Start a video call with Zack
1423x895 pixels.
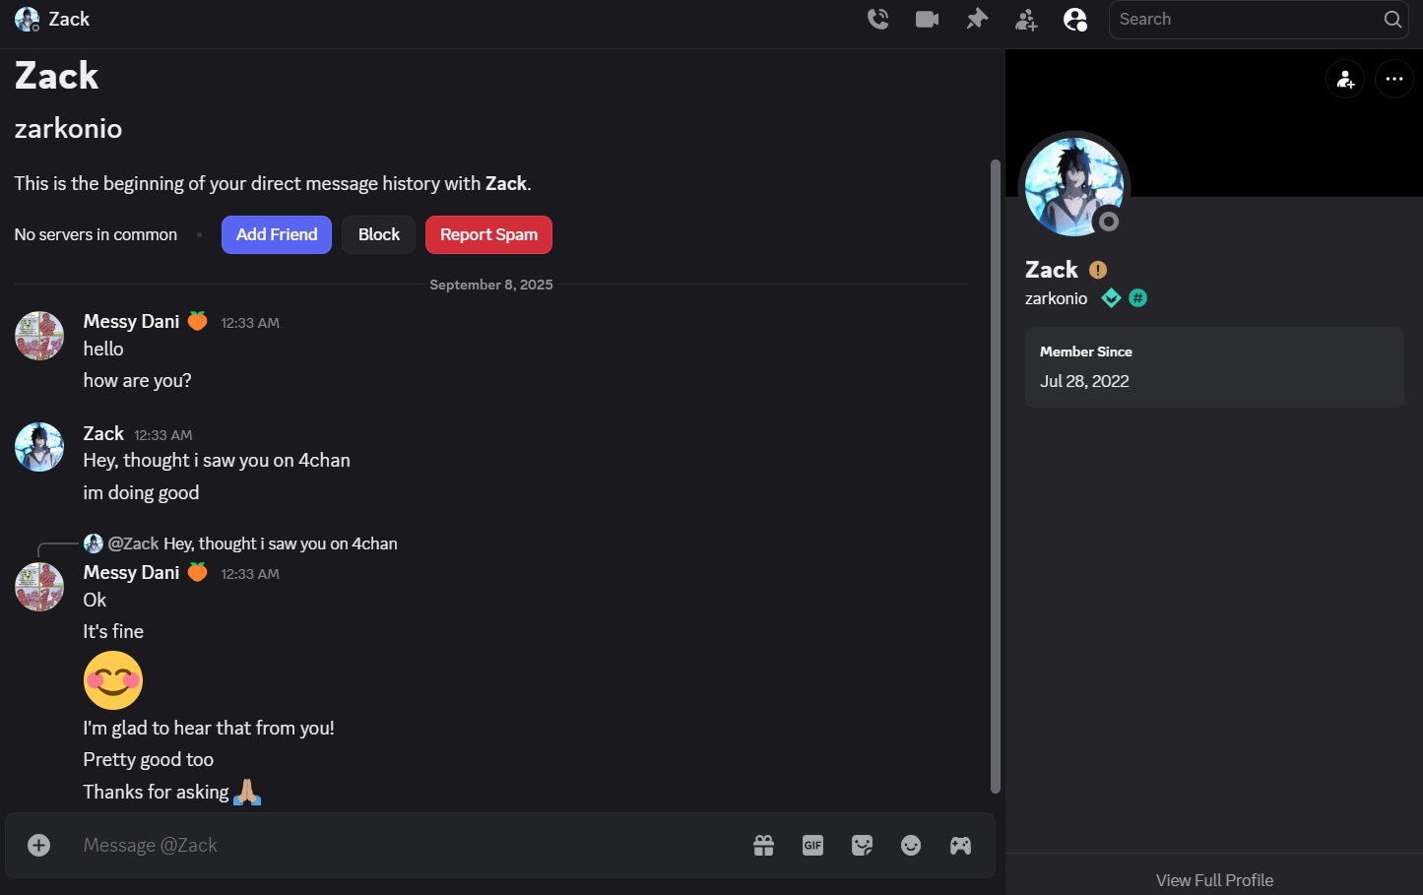927,19
